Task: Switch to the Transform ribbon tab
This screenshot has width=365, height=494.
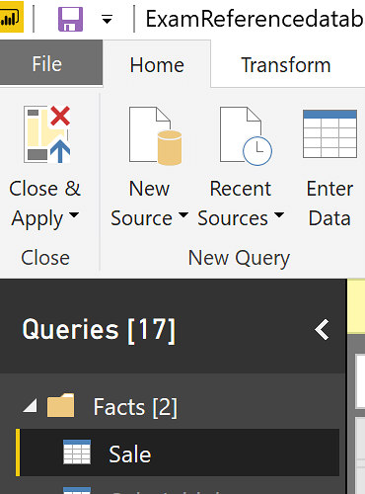Action: tap(286, 65)
